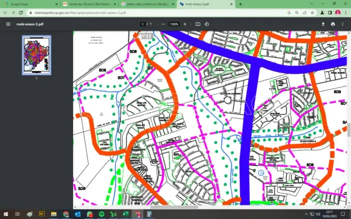
Task: Zoom in the PDF with plus button
Action: pos(185,24)
